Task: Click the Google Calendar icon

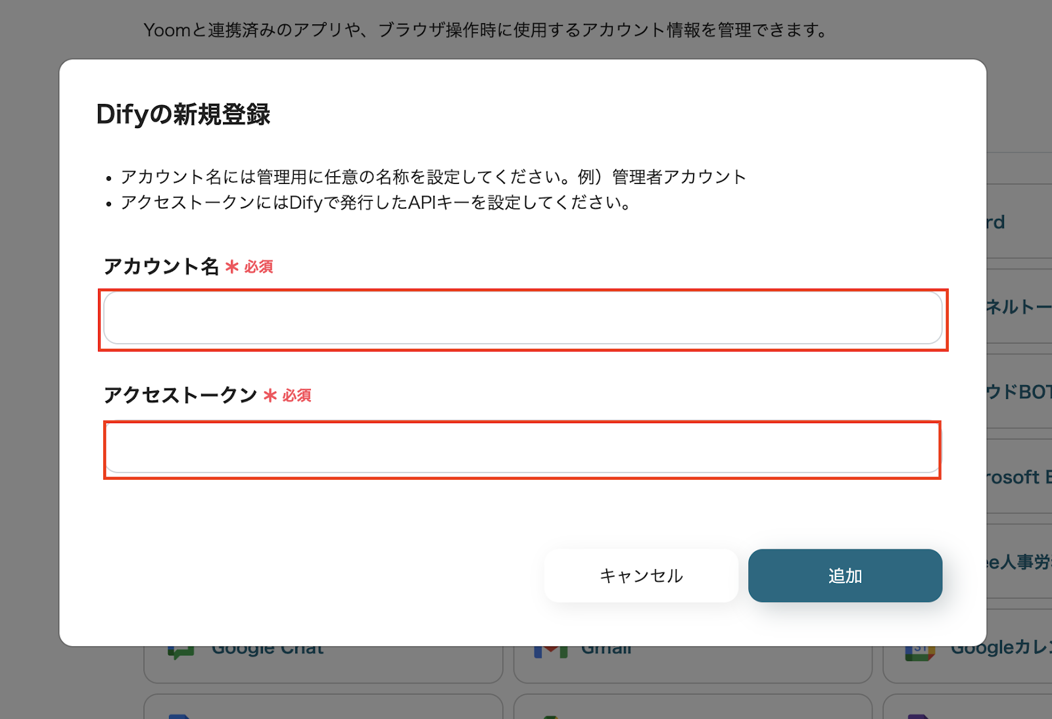Action: pyautogui.click(x=920, y=653)
